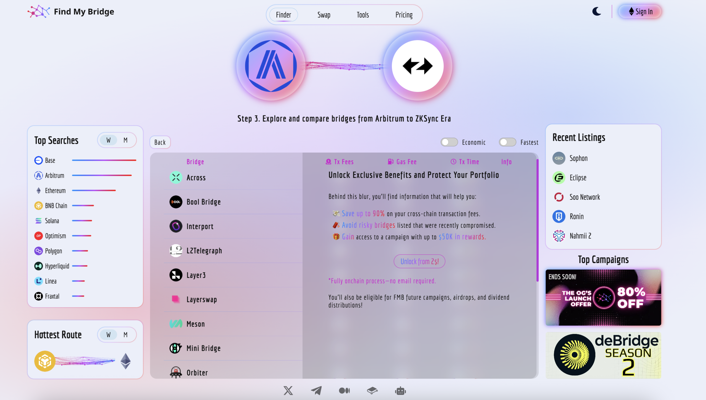Select W in Hottest Route period switch
Viewport: 706px width, 400px height.
(x=108, y=335)
